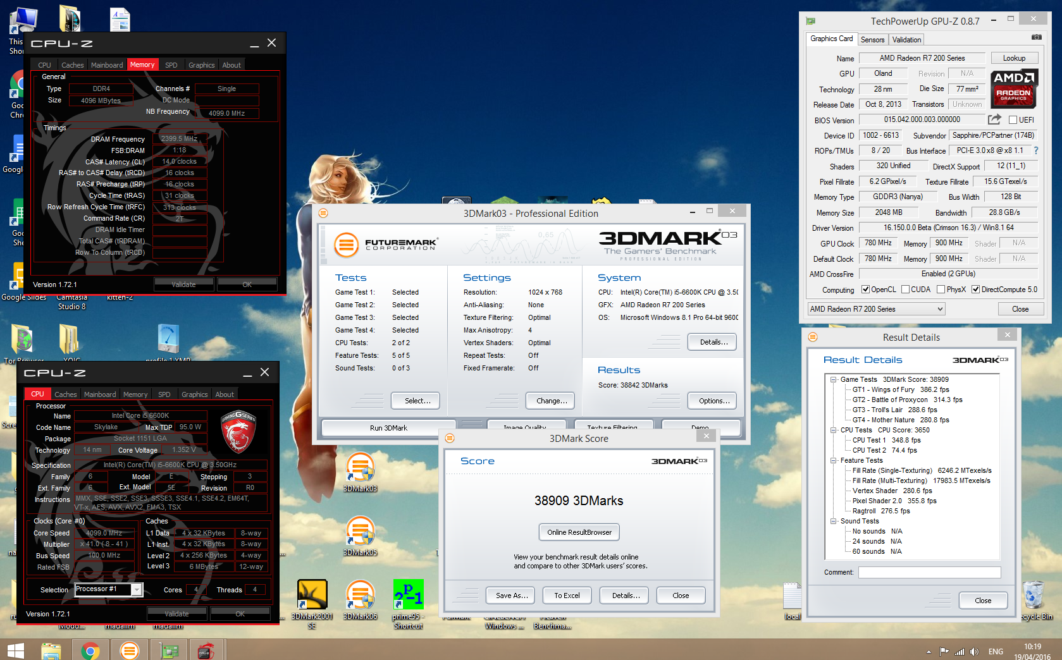This screenshot has width=1062, height=660.
Task: Click Run 3DMark button
Action: click(388, 428)
